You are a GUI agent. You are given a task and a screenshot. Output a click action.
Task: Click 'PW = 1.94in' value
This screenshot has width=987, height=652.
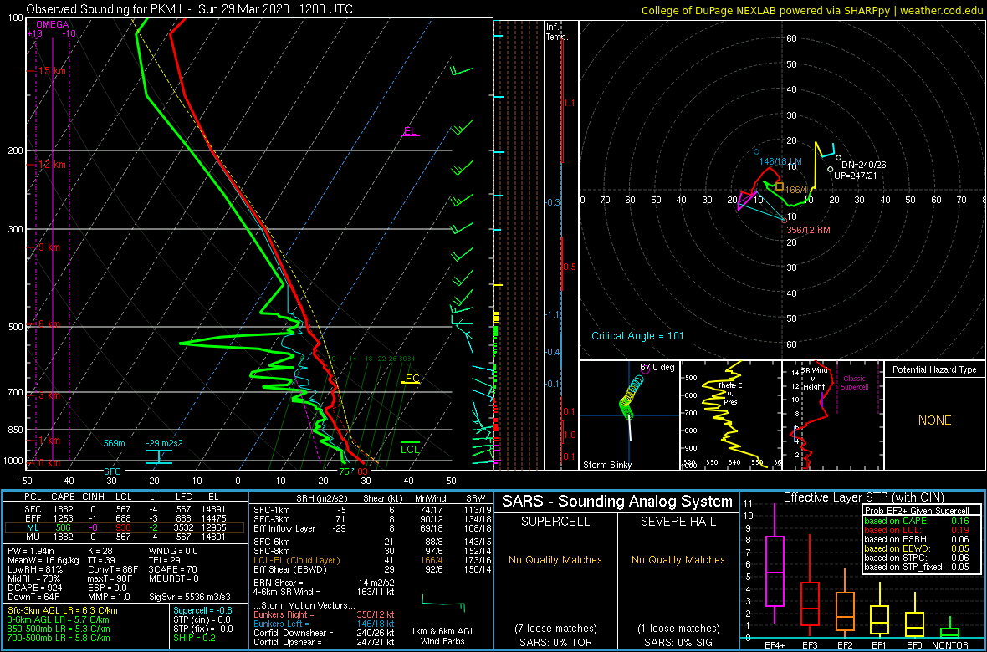(x=32, y=552)
